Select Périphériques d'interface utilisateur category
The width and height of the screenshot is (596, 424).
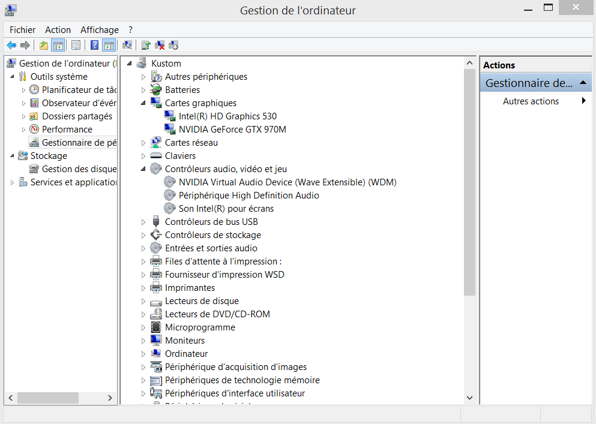coord(235,393)
